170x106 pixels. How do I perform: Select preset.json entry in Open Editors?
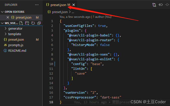click(x=21, y=17)
